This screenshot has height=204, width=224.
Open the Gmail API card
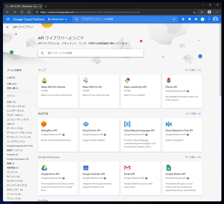pyautogui.click(x=141, y=179)
